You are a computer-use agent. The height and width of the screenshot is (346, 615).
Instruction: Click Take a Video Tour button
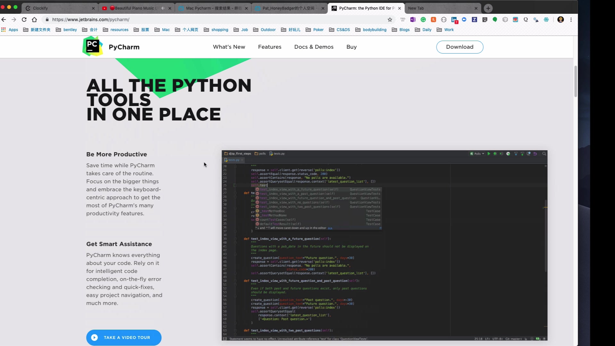[x=124, y=337]
